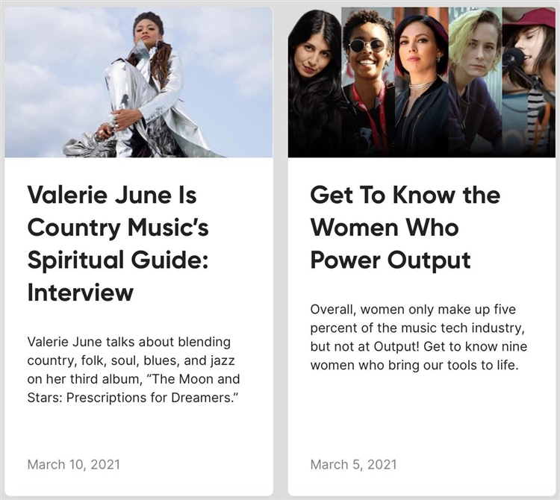Open the Valerie June article photo
The height and width of the screenshot is (500, 560).
coord(138,82)
